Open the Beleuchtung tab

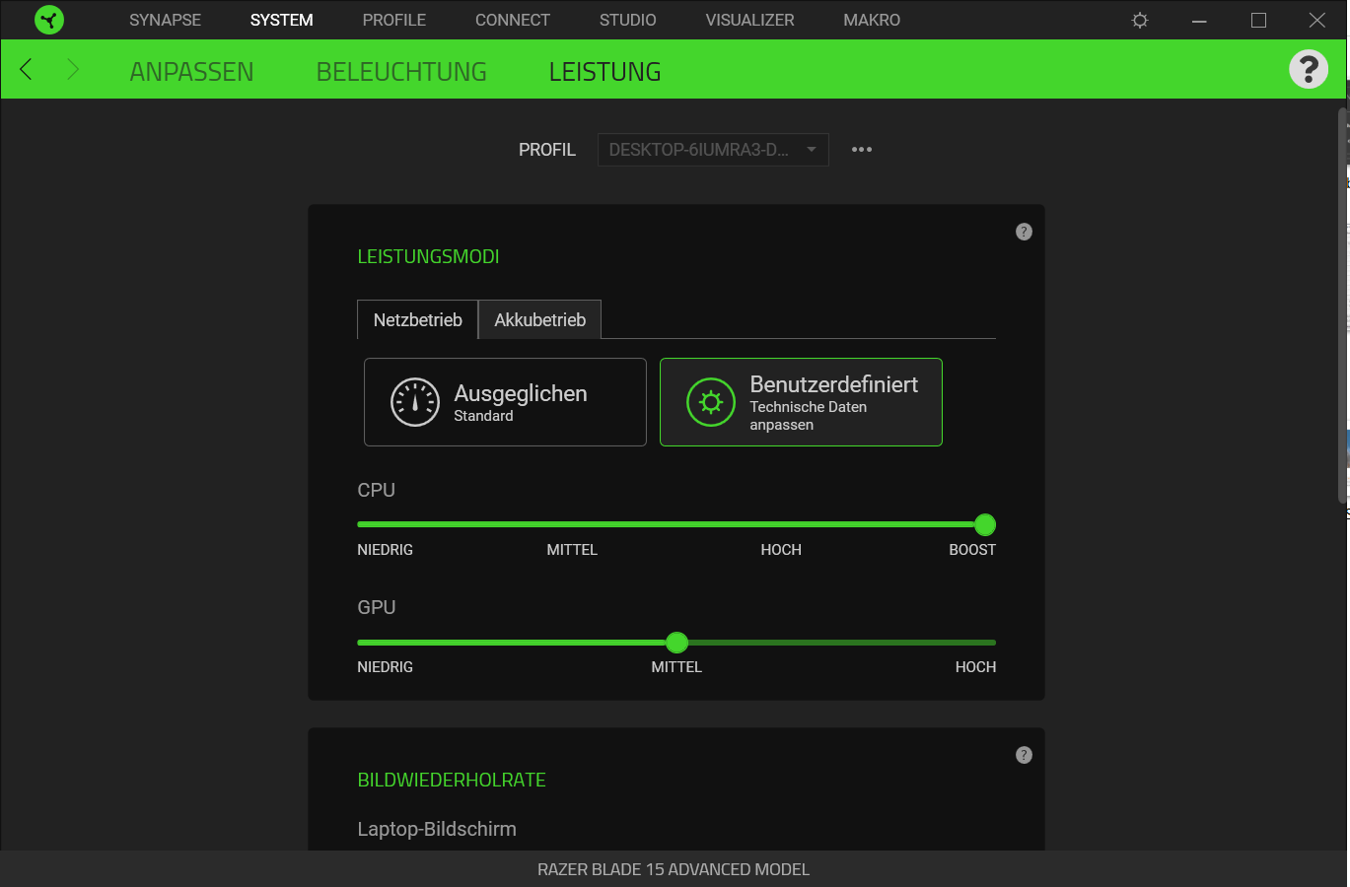click(x=401, y=72)
